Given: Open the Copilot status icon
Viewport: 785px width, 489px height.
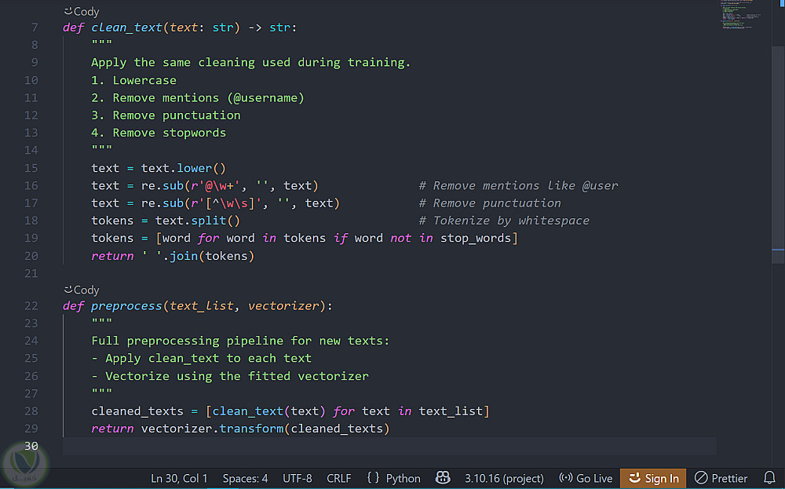Looking at the screenshot, I should click(x=443, y=478).
